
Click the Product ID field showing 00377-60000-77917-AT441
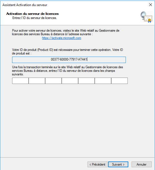(69, 60)
